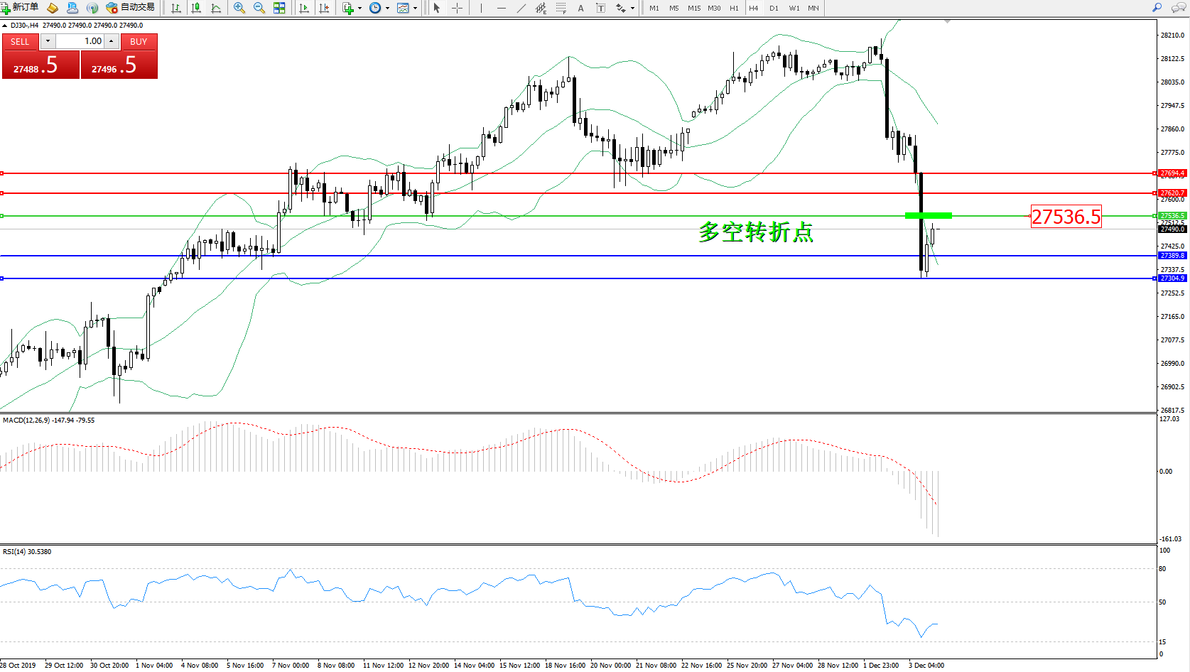Click the zoom out magnifier icon
This screenshot has width=1190, height=672.
tap(259, 8)
